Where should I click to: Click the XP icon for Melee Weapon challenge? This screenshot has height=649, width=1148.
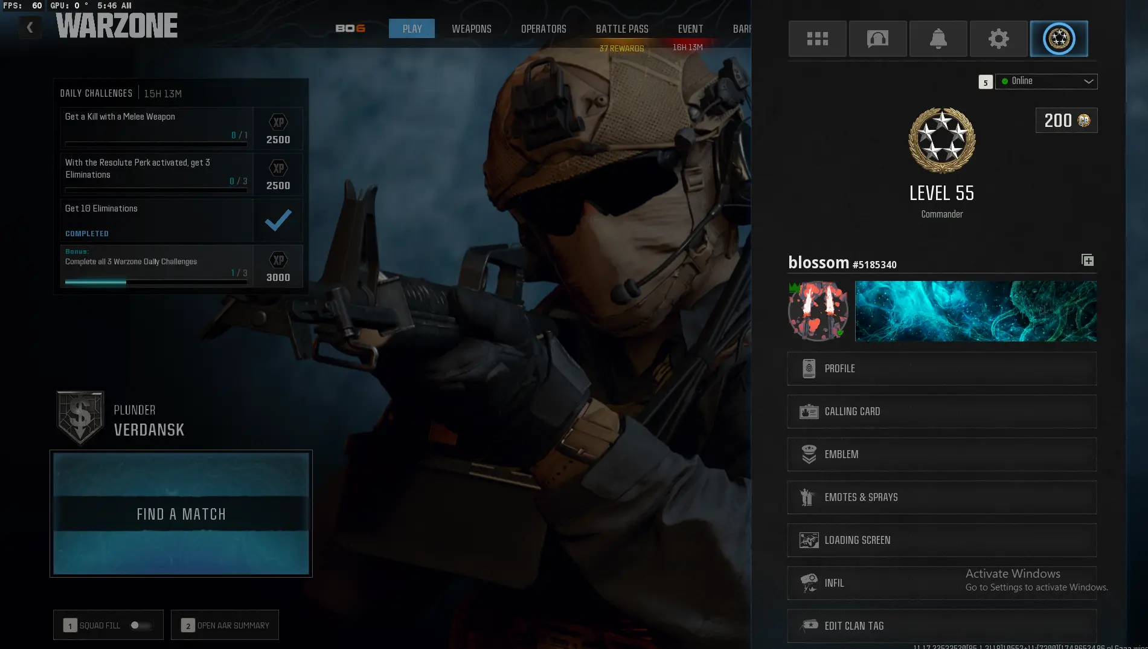(278, 122)
